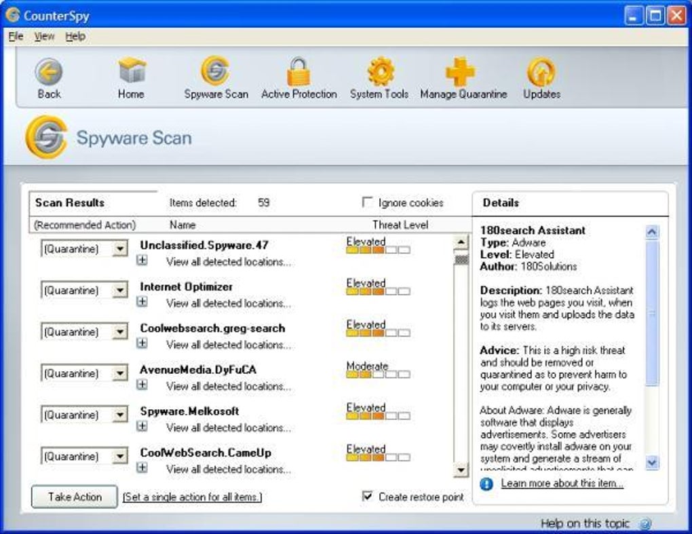
Task: Open the View menu
Action: (44, 36)
